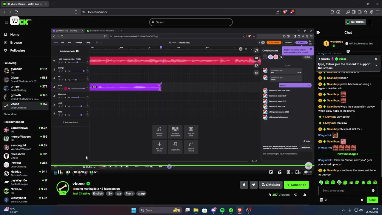Image resolution: width=382 pixels, height=215 pixels.
Task: Toggle stream notification bell
Action: tap(244, 185)
